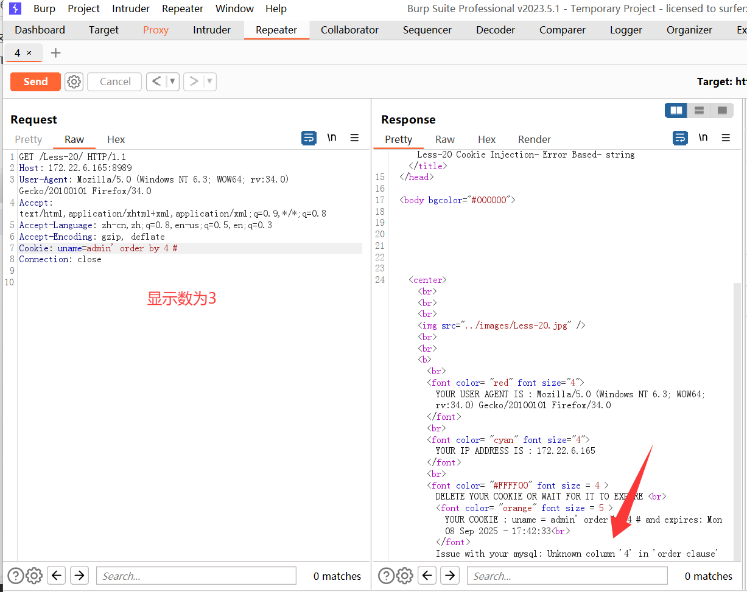Open the Intruder menu
Viewport: 747px width, 592px height.
pyautogui.click(x=131, y=9)
